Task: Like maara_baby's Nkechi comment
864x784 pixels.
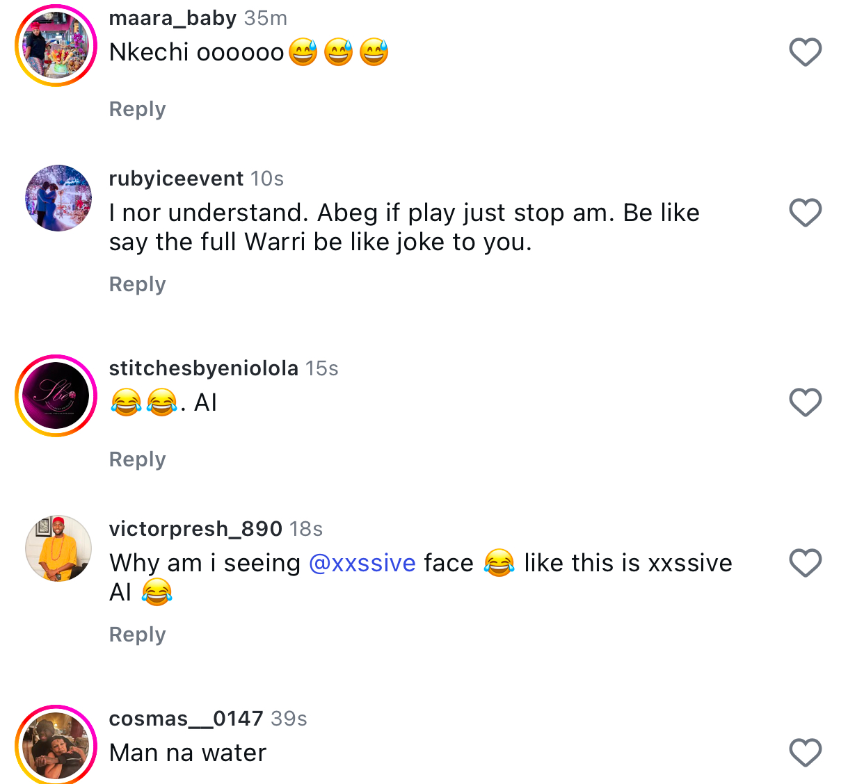Action: click(806, 52)
